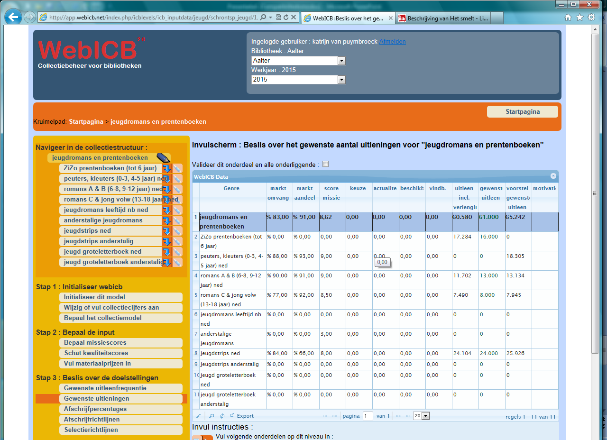Click the search magnifier icon in grid footer
The width and height of the screenshot is (607, 440).
point(212,416)
